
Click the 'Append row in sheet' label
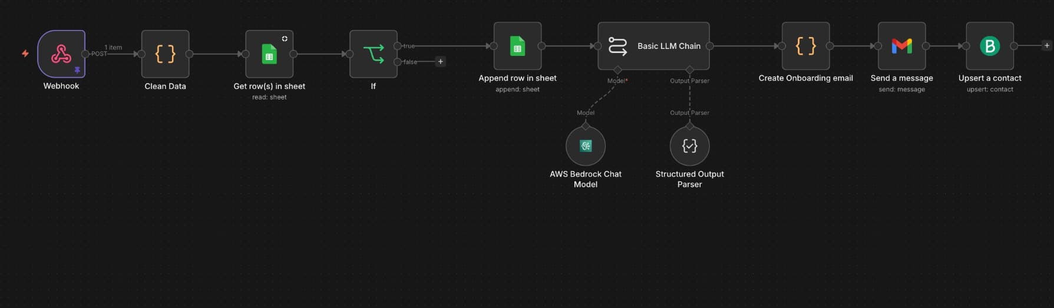click(x=517, y=78)
